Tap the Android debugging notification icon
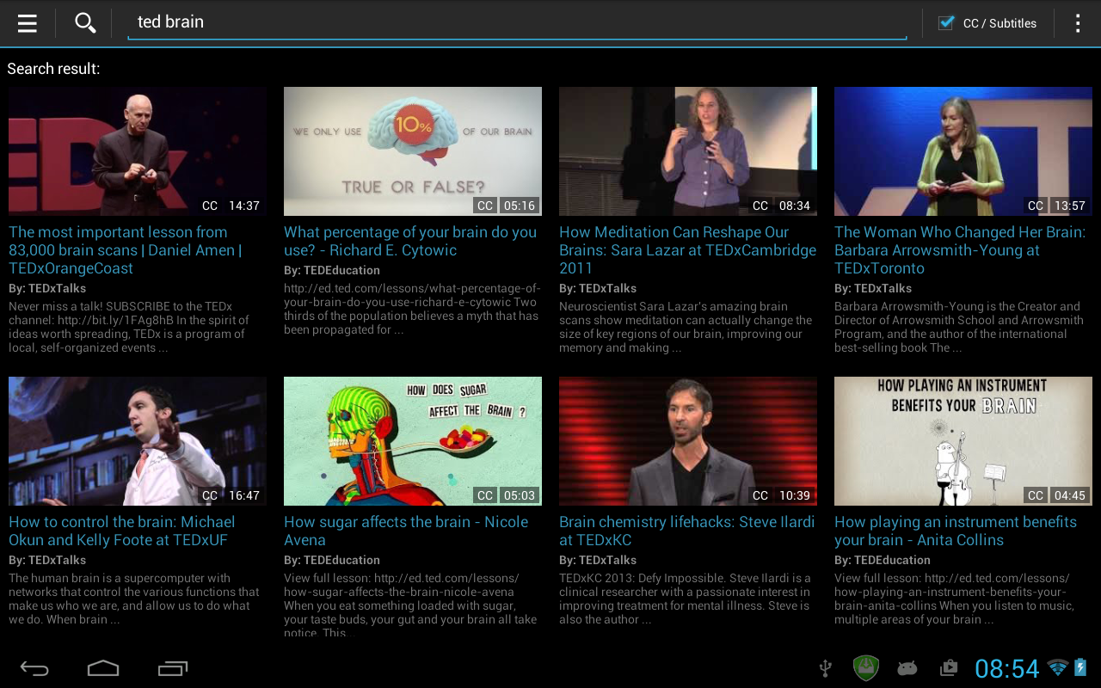Screen dimensions: 1101x688 (907, 667)
